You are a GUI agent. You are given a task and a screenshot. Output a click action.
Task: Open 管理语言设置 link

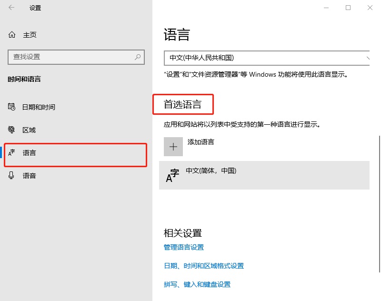pos(184,247)
